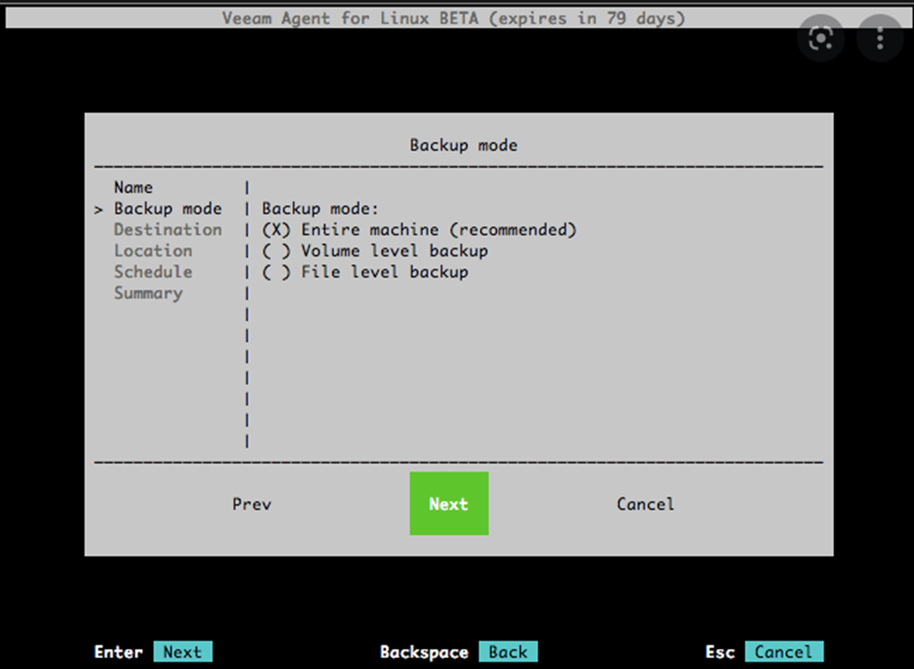Jump to the Summary step
Viewport: 914px width, 669px height.
(148, 293)
